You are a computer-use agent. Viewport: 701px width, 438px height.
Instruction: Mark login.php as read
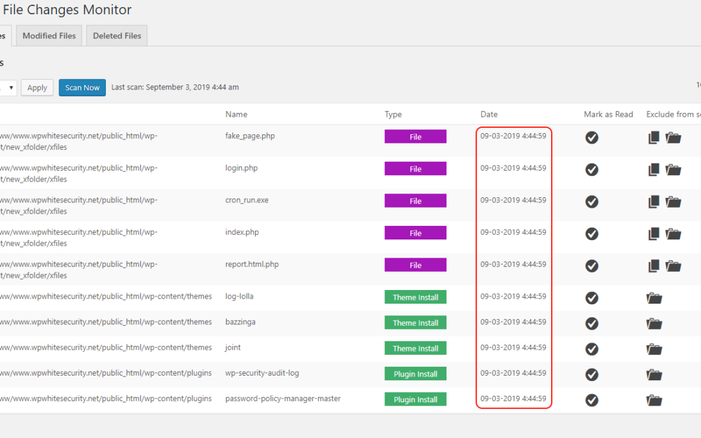591,170
